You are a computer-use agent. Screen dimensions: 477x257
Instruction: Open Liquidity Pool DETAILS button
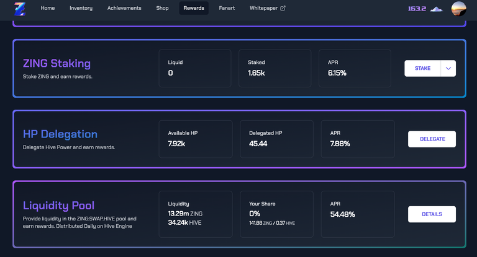(432, 214)
